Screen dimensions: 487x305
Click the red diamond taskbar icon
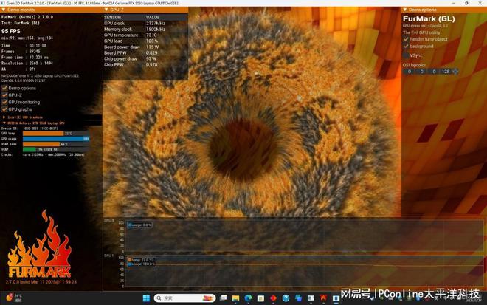pos(273,298)
